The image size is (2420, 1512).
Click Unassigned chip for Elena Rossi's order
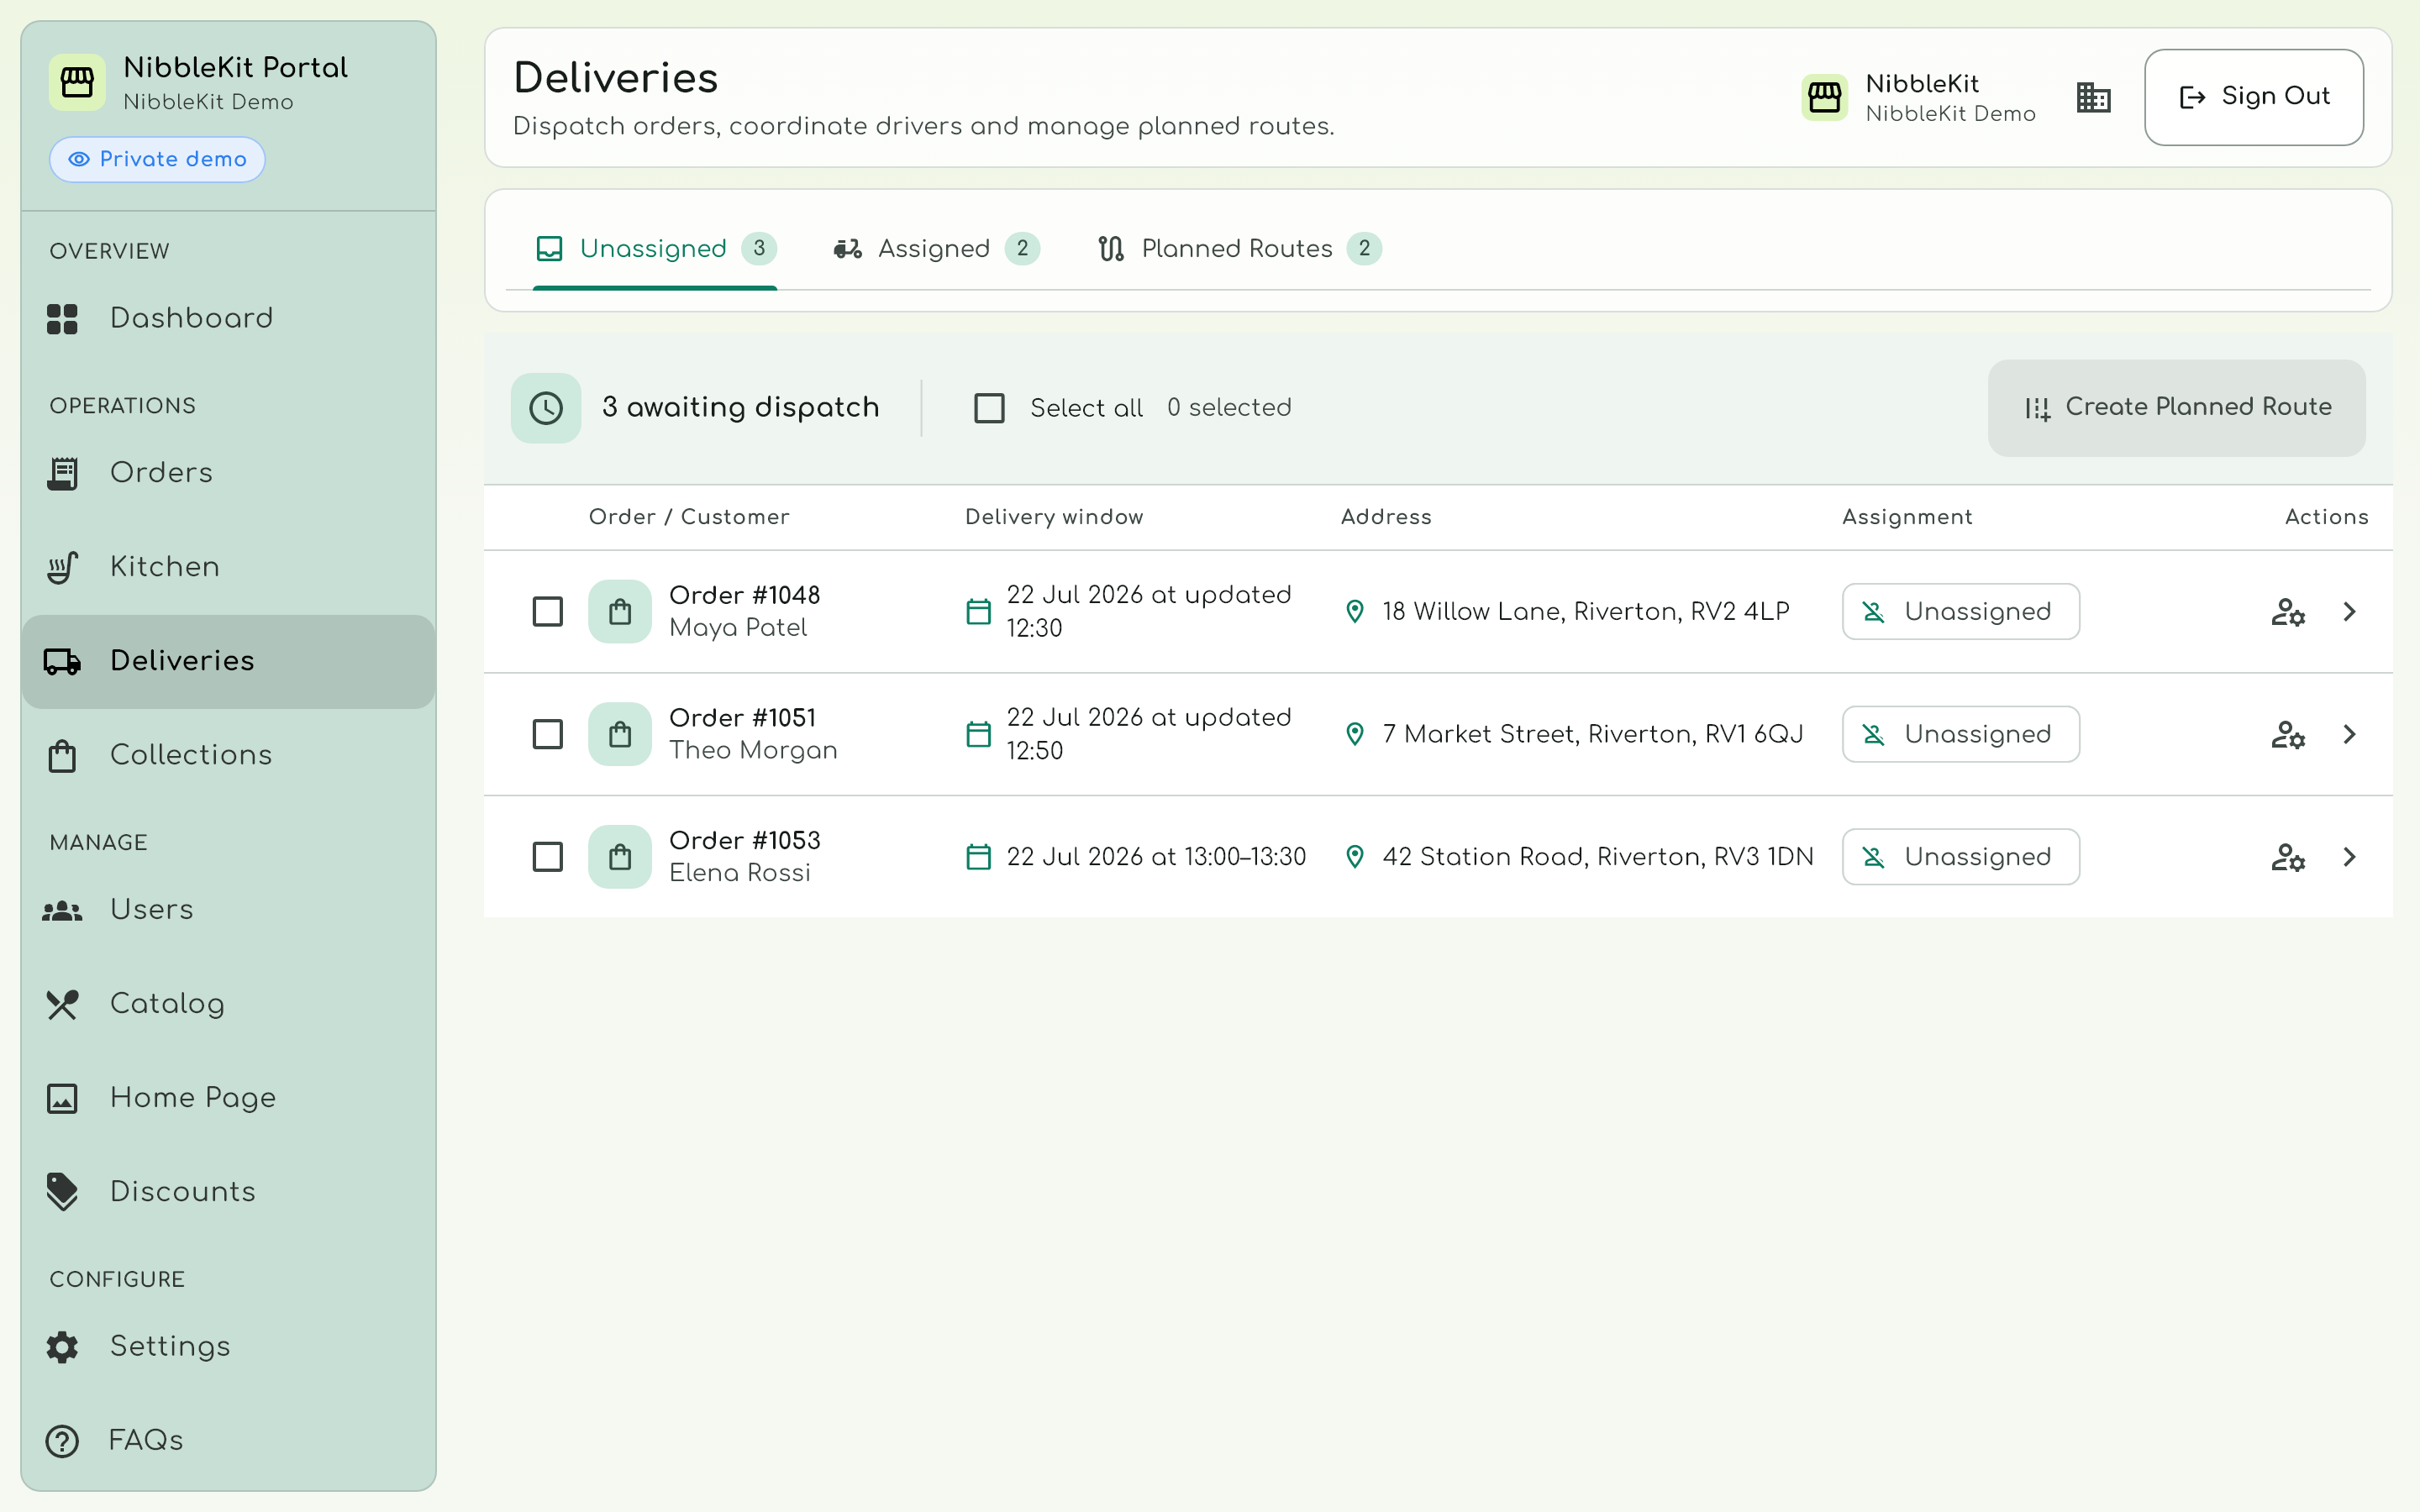[1961, 857]
